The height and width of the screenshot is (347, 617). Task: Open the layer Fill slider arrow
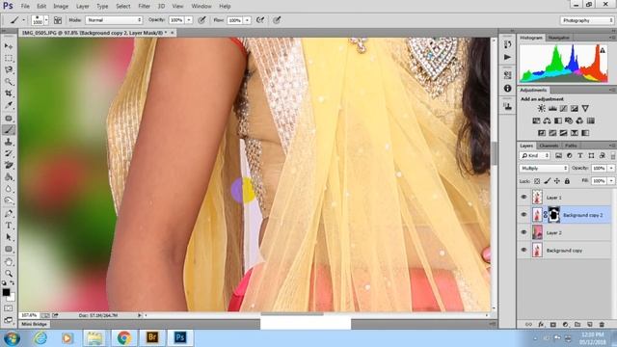[x=611, y=181]
